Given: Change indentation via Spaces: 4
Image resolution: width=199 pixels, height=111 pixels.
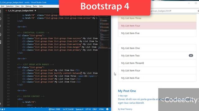Looking at the screenshot, I should (80, 109).
